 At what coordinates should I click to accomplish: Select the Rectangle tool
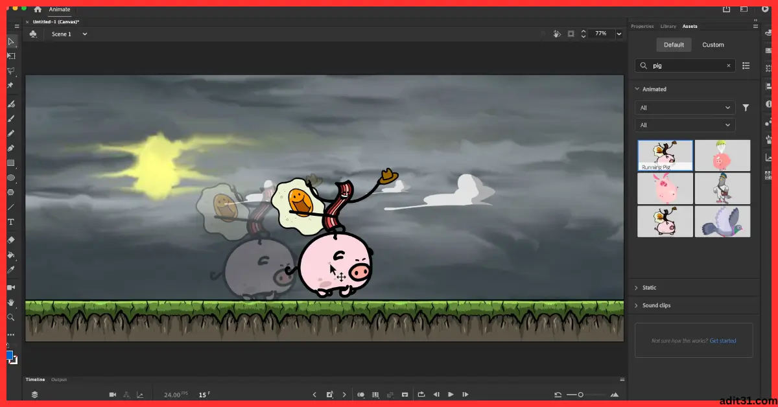(11, 163)
